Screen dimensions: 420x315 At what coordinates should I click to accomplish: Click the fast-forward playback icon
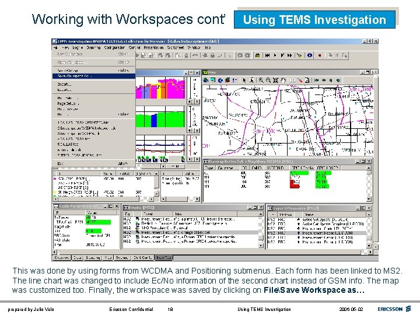[289, 55]
